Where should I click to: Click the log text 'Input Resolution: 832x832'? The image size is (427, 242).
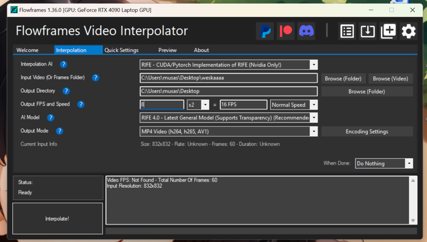pos(135,186)
